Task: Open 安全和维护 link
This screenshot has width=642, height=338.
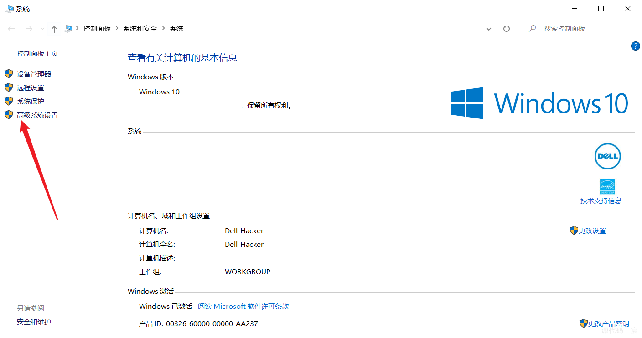Action: tap(34, 322)
